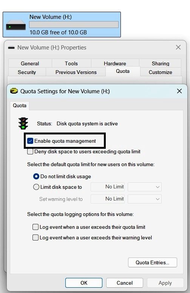Switch to the Security tab

click(27, 72)
